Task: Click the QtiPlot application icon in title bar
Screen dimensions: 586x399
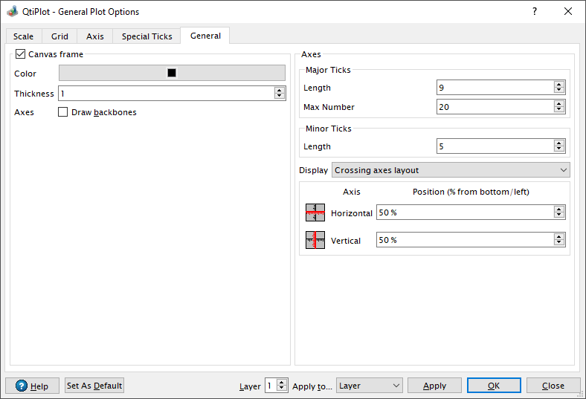Action: 13,11
